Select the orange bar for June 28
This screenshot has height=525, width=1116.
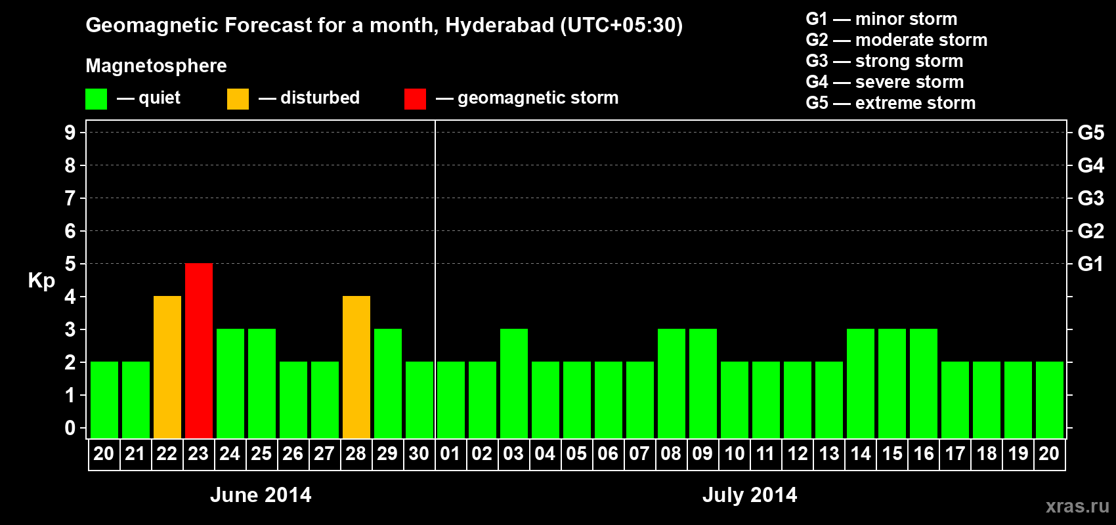[x=356, y=367]
